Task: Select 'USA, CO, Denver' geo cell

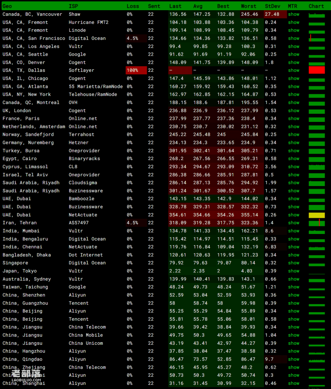Action: coord(24,62)
